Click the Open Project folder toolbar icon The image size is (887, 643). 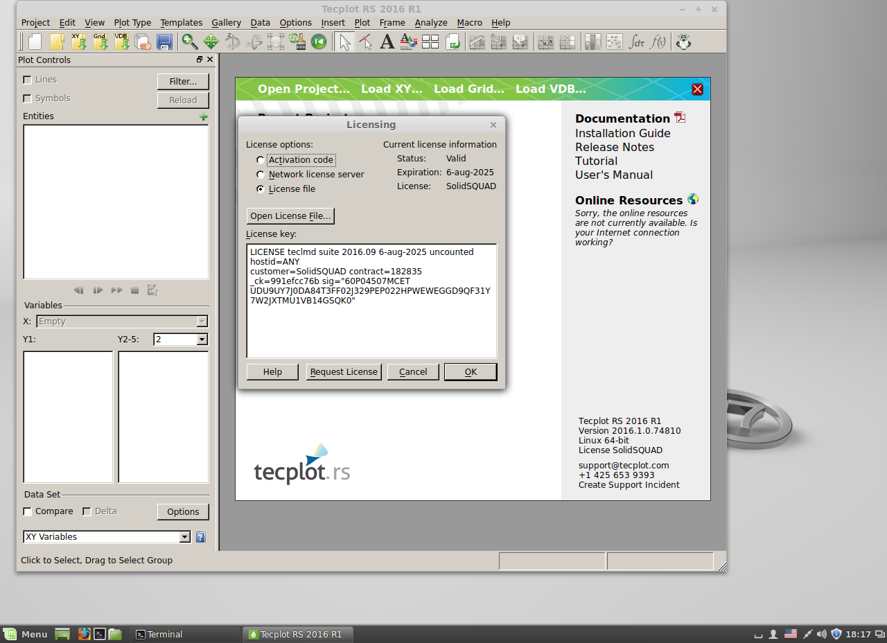click(57, 42)
